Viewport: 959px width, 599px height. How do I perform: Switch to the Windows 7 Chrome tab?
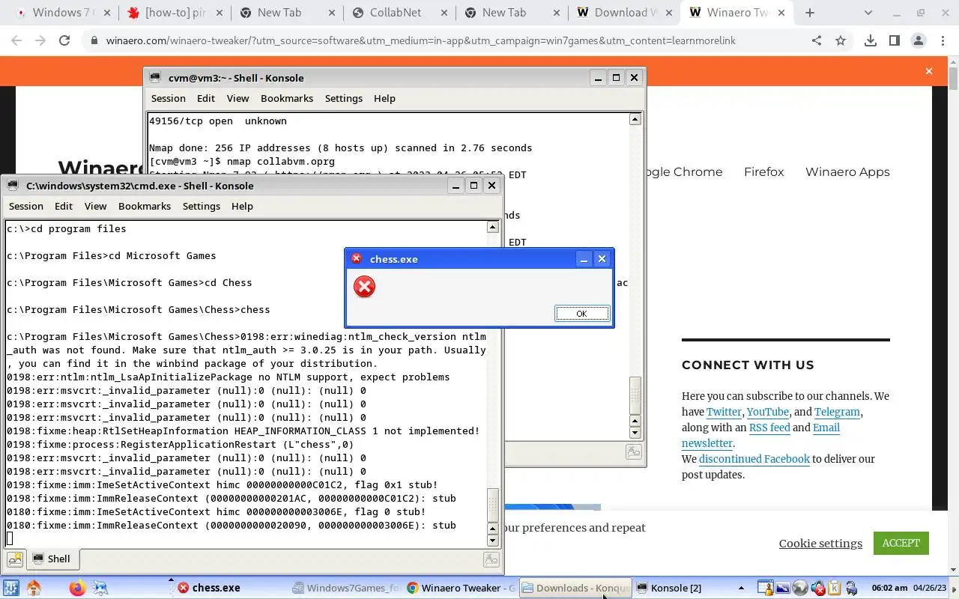coord(62,13)
